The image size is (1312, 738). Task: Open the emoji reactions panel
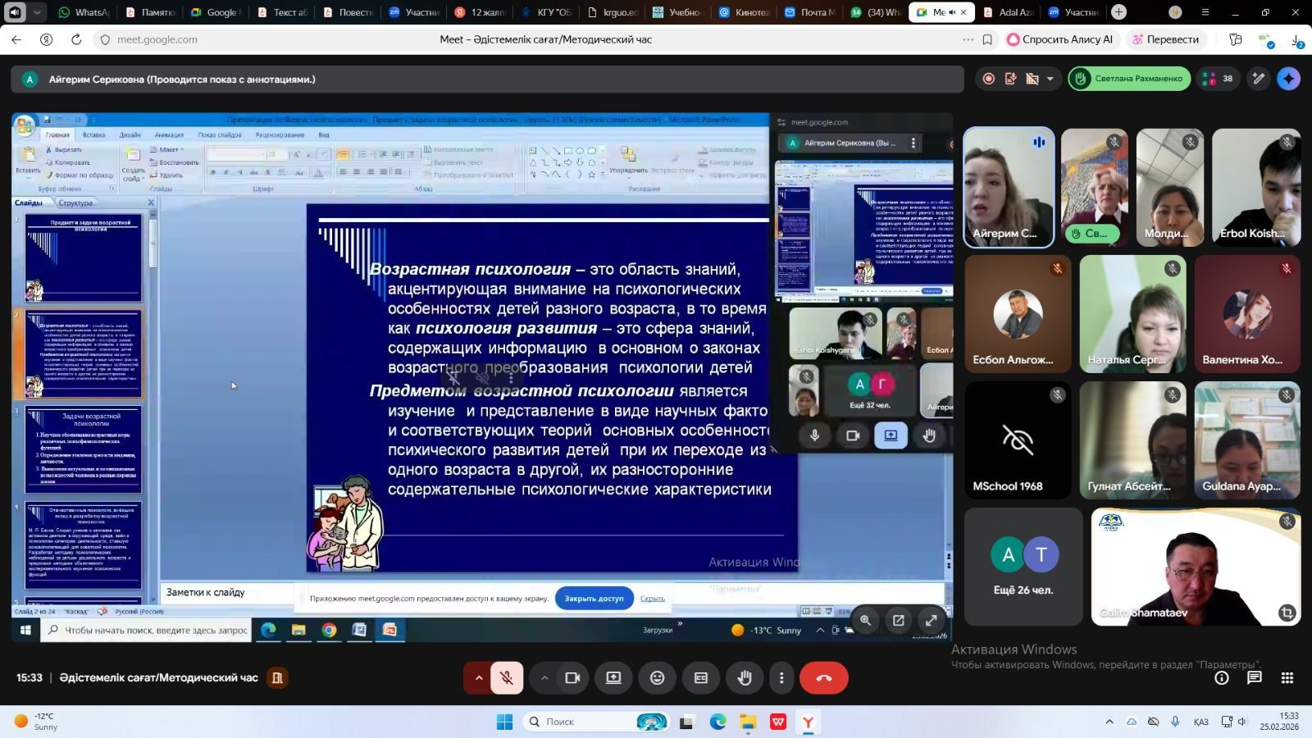[x=657, y=678]
